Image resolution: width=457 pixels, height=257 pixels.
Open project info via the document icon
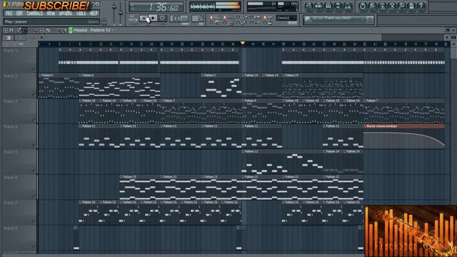point(411,6)
